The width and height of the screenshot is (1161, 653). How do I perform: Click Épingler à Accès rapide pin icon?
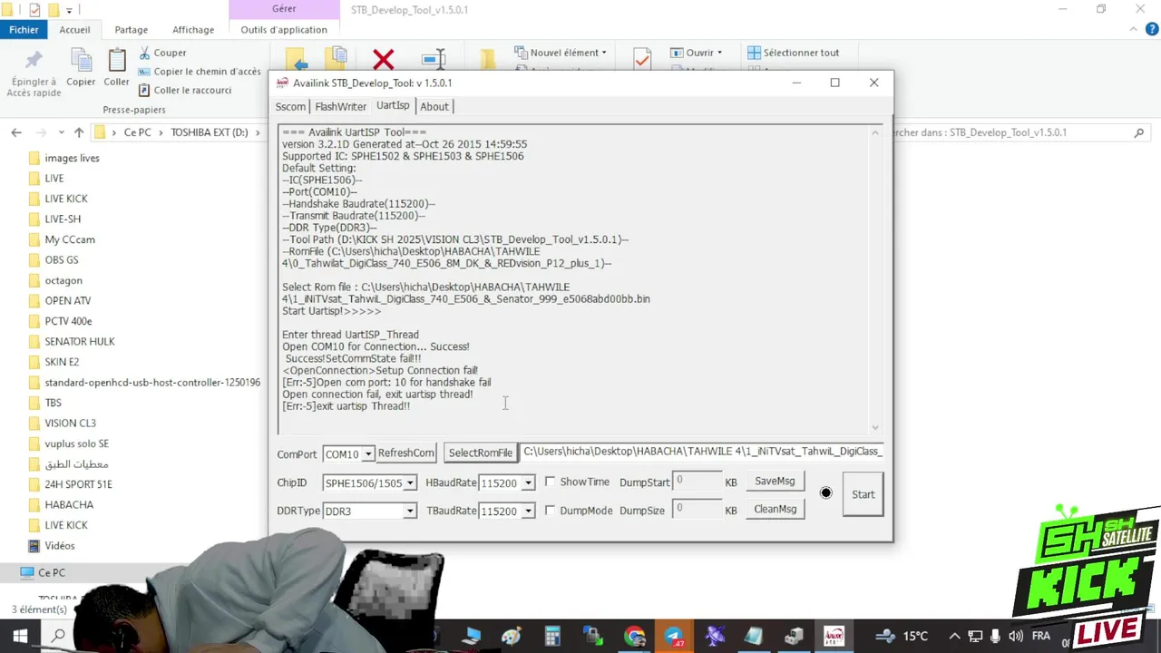[34, 60]
